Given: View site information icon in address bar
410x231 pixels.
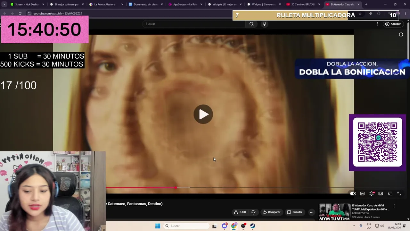Looking at the screenshot, I should (x=29, y=13).
